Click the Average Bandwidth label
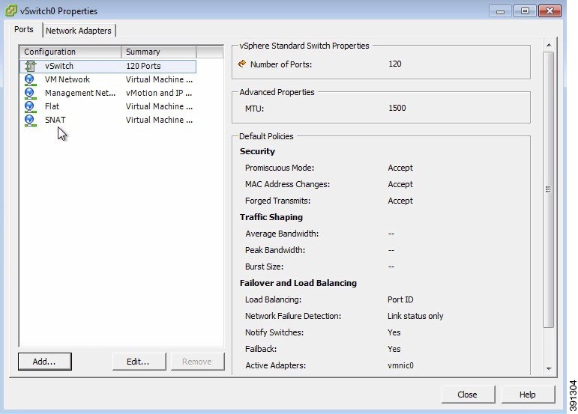Screen dimensions: 578x414 282,234
